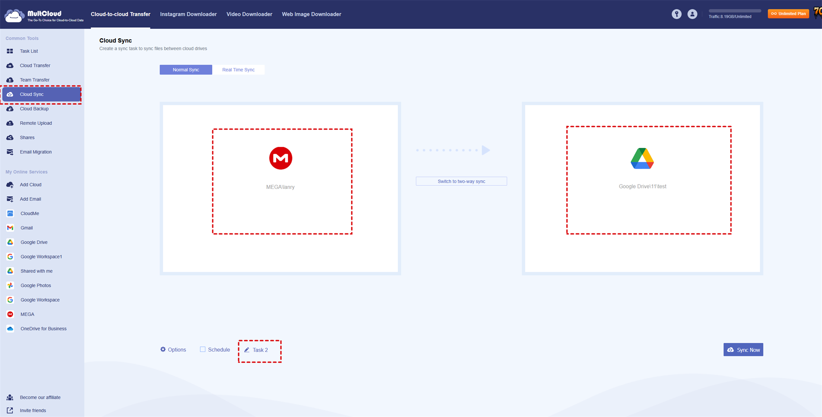Click the Unlimited Plan button
This screenshot has height=417, width=822.
click(x=788, y=14)
